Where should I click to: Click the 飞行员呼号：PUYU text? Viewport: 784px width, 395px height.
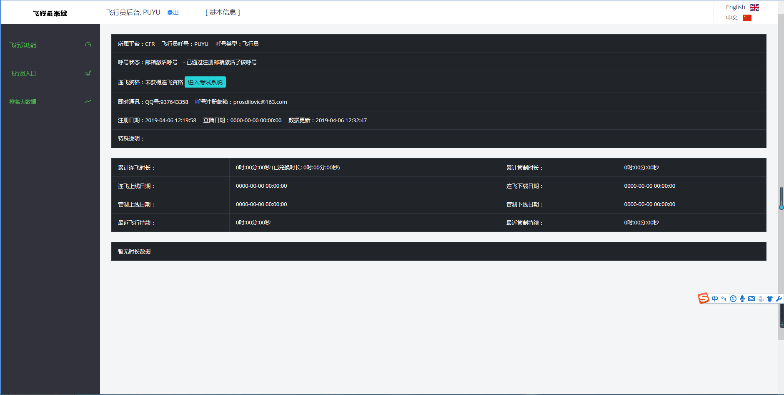(x=185, y=44)
